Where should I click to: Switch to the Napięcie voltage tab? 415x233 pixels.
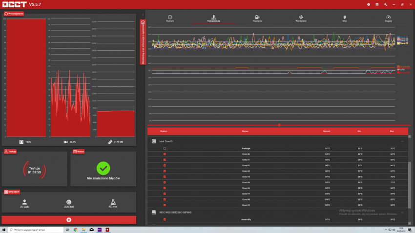coord(257,18)
